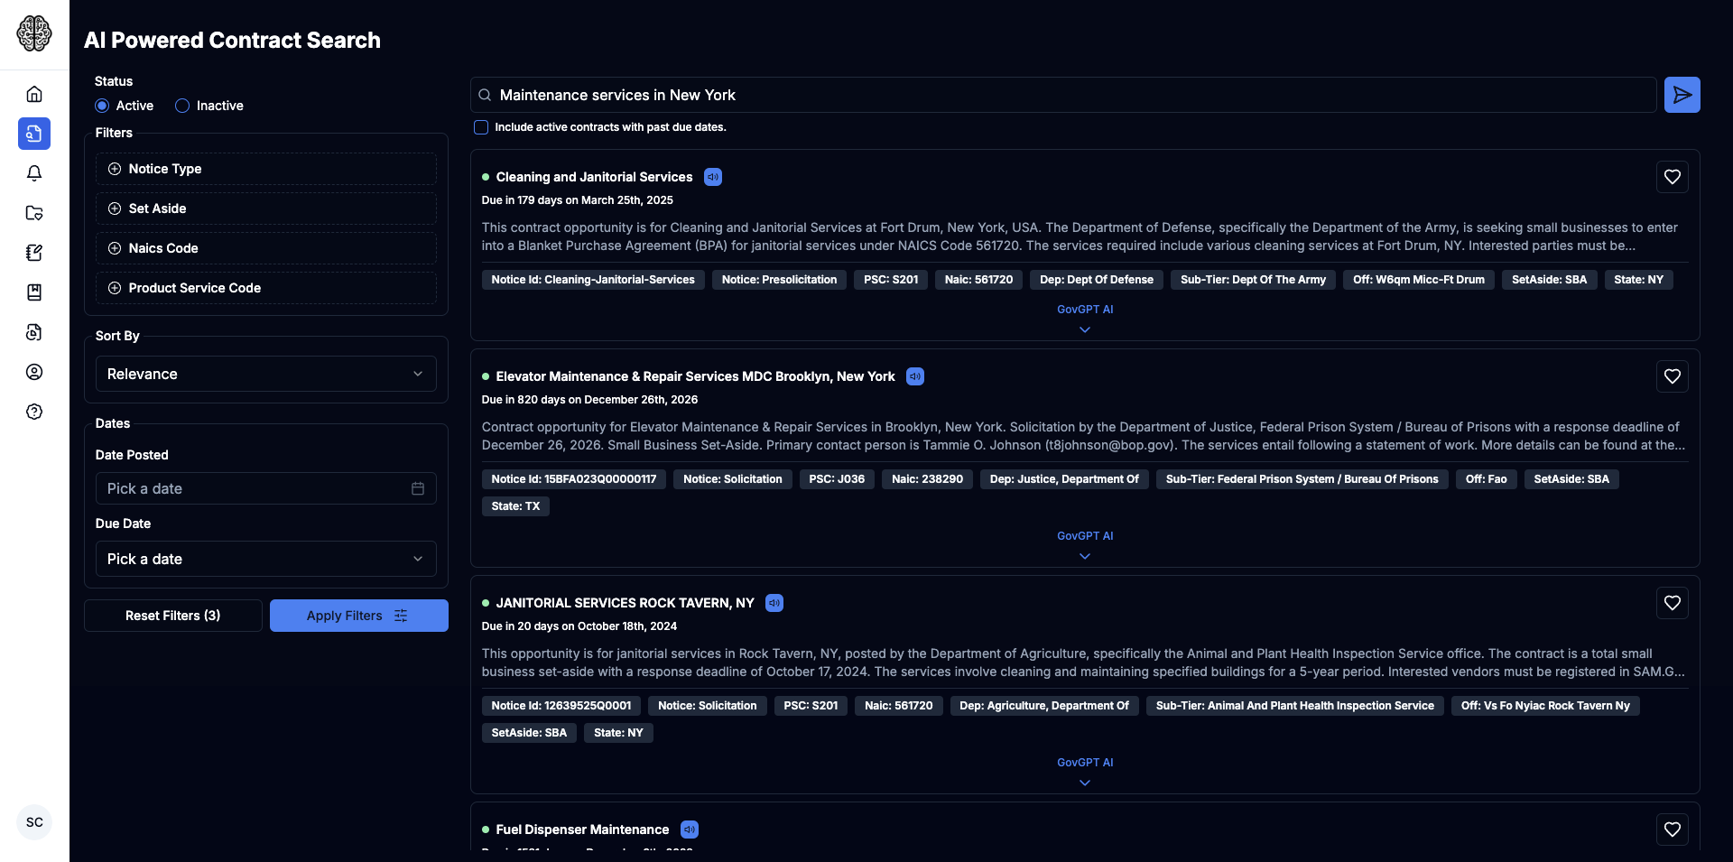Favorite the Cleaning and Janitorial Services contract
1733x862 pixels.
point(1672,177)
